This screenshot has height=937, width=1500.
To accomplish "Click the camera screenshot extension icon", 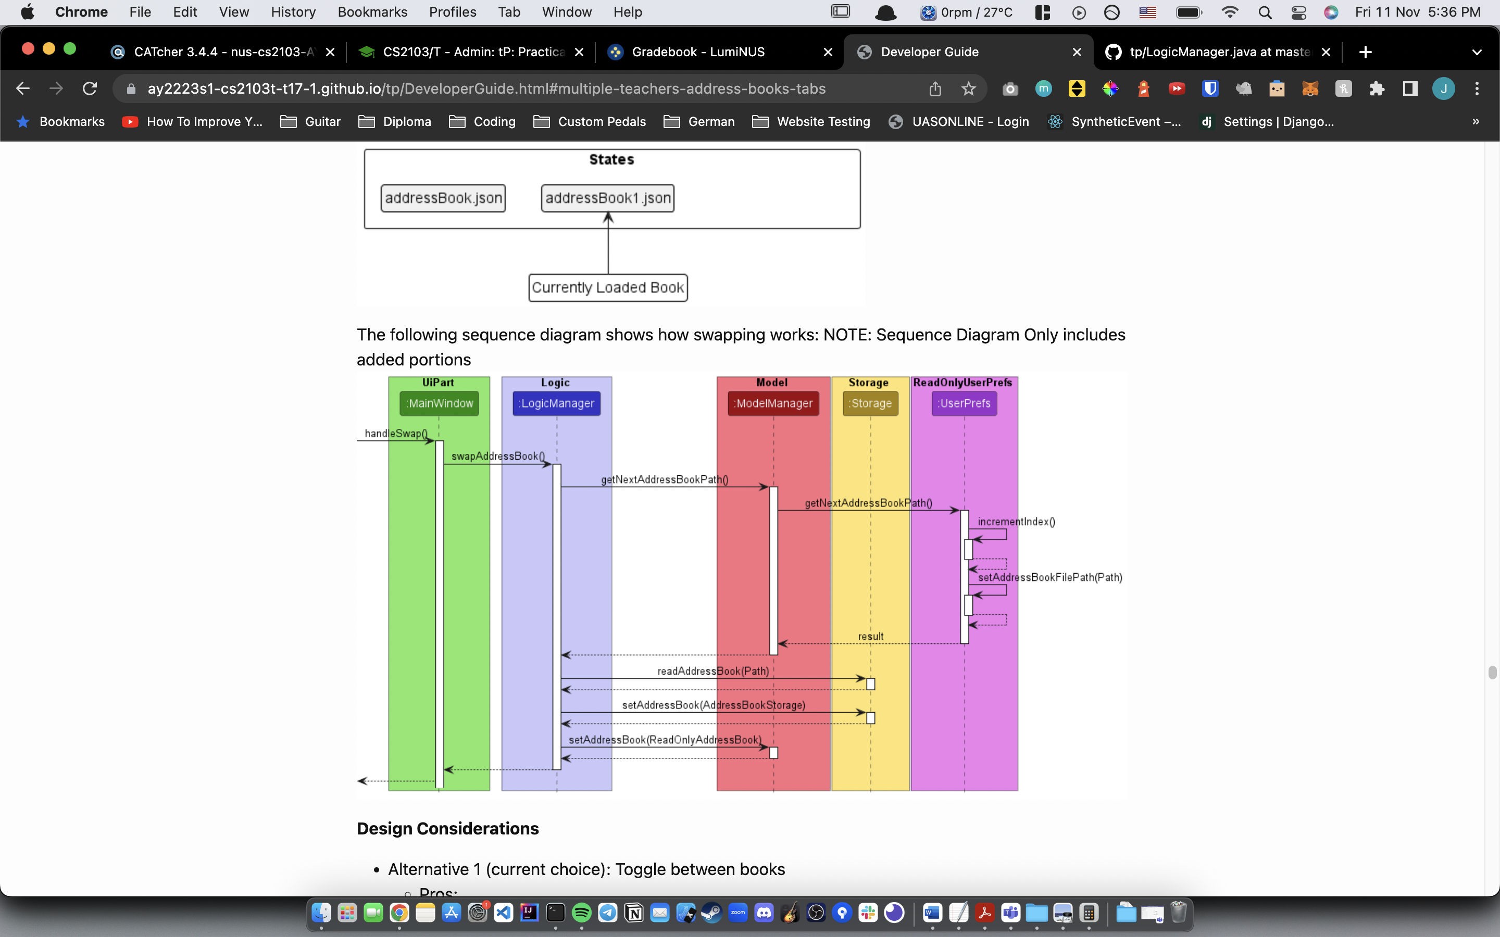I will 1010,88.
